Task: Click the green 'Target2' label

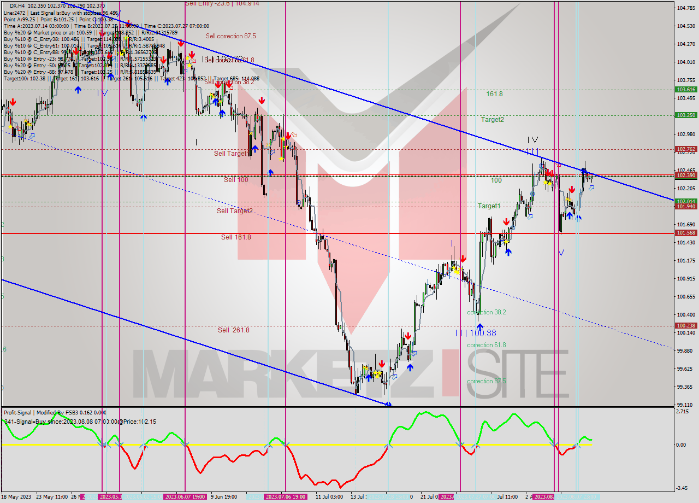Action: (492, 119)
